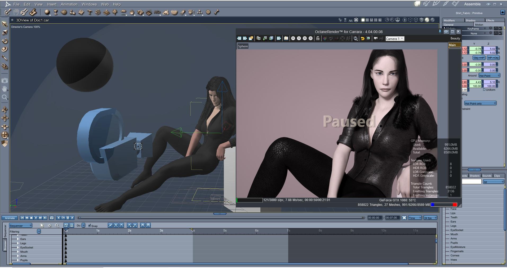
Task: Select the Fingernails item in the shader list
Action: pyautogui.click(x=457, y=251)
